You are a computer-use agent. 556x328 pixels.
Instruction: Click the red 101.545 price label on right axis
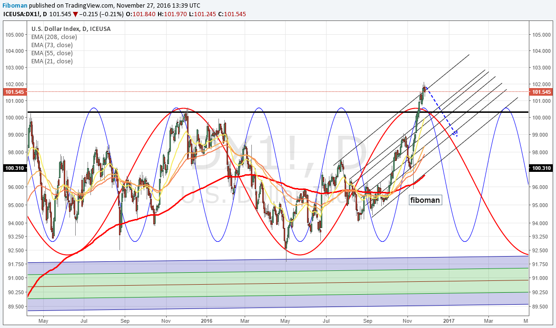tap(542, 92)
